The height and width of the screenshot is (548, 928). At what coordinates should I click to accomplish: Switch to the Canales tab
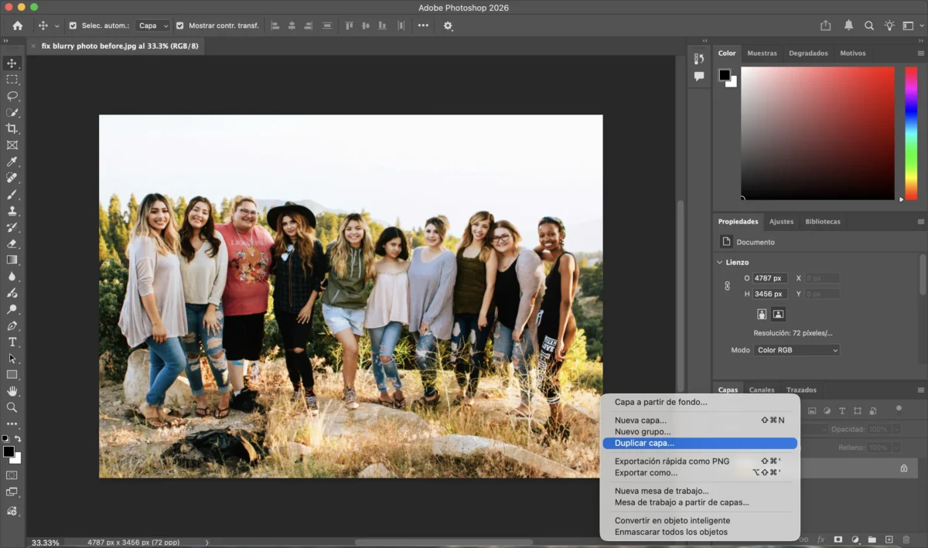coord(762,390)
